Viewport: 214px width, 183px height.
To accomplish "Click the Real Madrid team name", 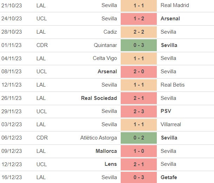I will [x=174, y=5].
